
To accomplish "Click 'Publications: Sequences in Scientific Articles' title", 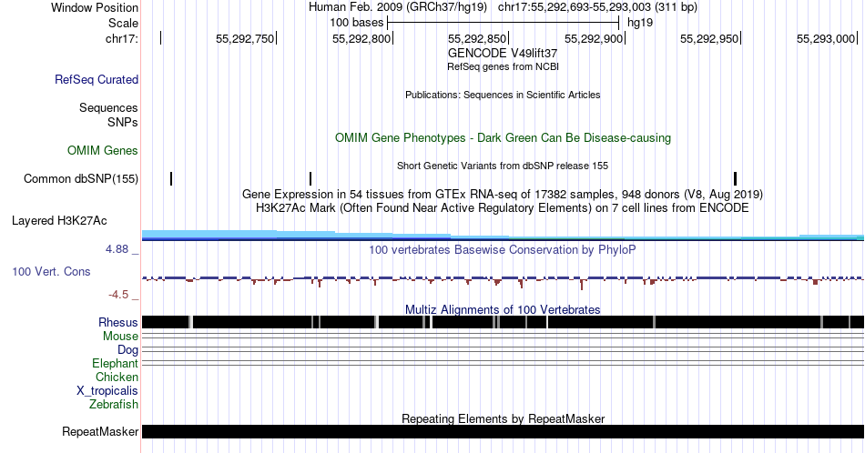I will pos(503,95).
